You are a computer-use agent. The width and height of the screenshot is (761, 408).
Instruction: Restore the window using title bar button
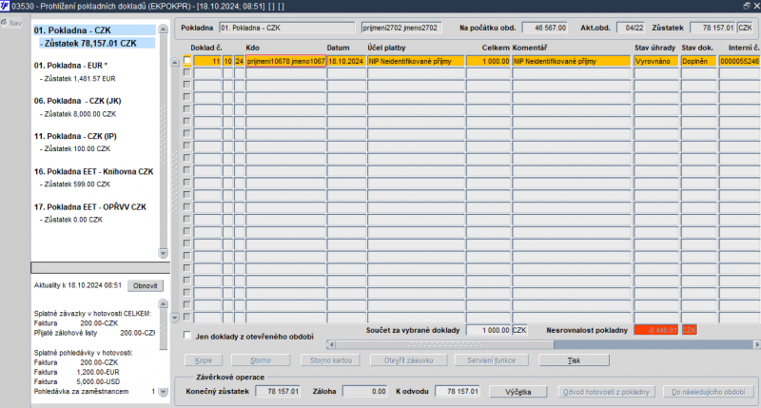click(747, 6)
